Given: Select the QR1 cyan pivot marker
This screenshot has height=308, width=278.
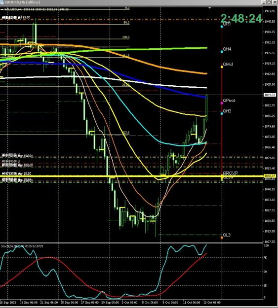Looking at the screenshot, I should [x=222, y=27].
